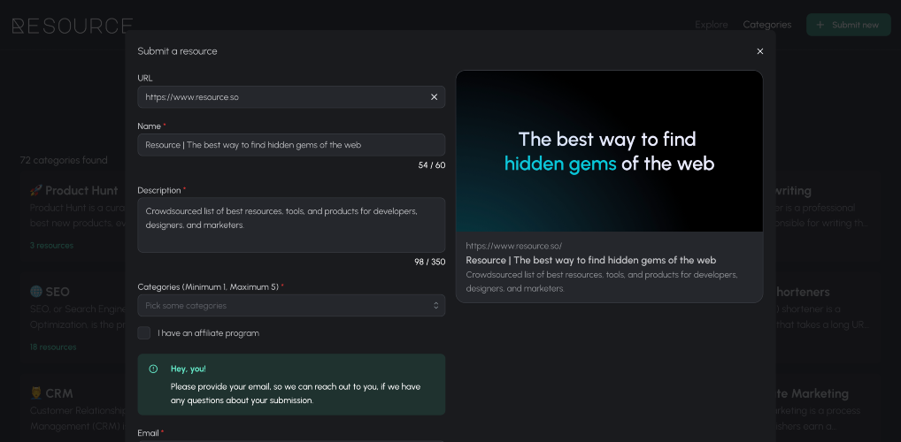Open the Categories menu item
The height and width of the screenshot is (442, 901).
pyautogui.click(x=766, y=25)
